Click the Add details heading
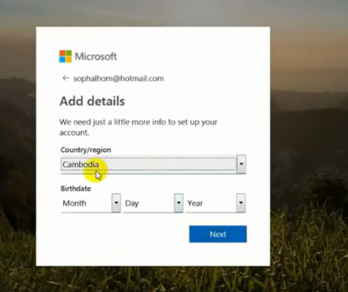The height and width of the screenshot is (292, 348). coord(92,101)
